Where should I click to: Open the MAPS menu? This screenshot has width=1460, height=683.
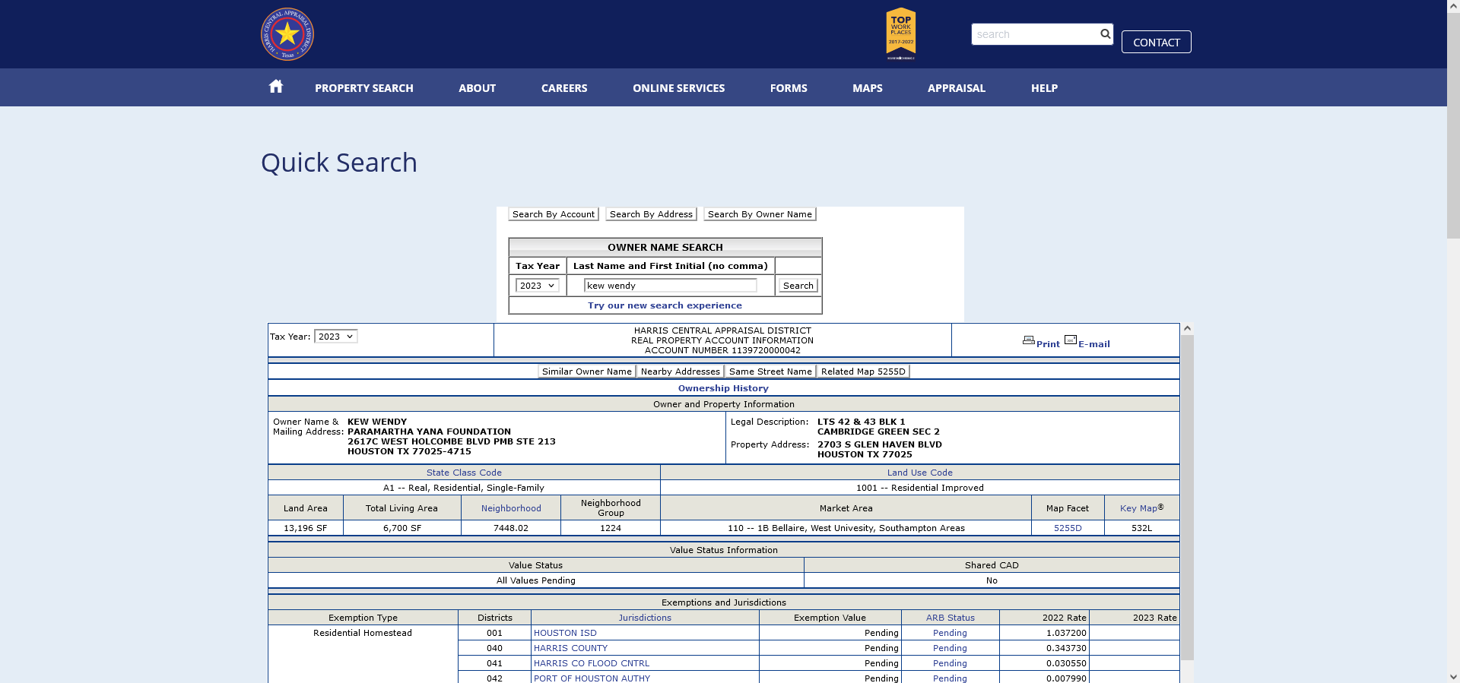click(868, 88)
